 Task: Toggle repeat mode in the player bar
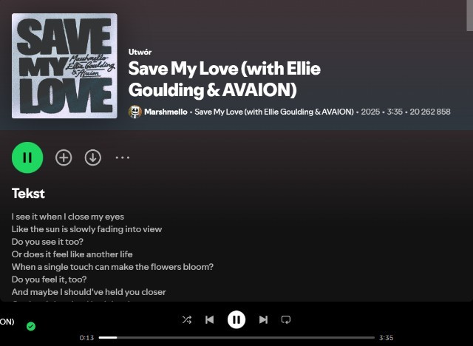[x=286, y=319]
